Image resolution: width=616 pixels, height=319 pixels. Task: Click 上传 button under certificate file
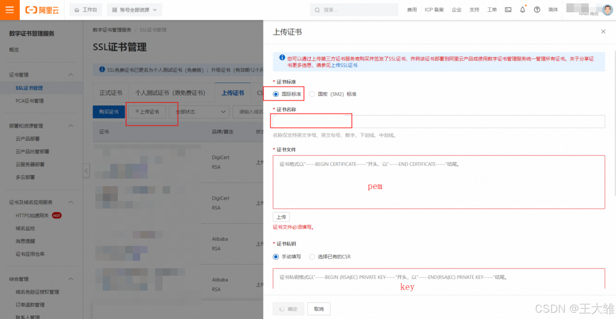pyautogui.click(x=281, y=217)
